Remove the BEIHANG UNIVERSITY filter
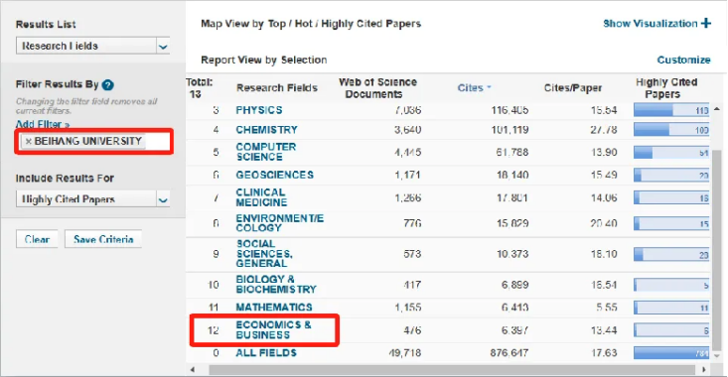The image size is (728, 377). 29,142
